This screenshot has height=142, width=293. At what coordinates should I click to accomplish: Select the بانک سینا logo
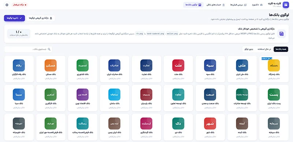click(x=19, y=94)
